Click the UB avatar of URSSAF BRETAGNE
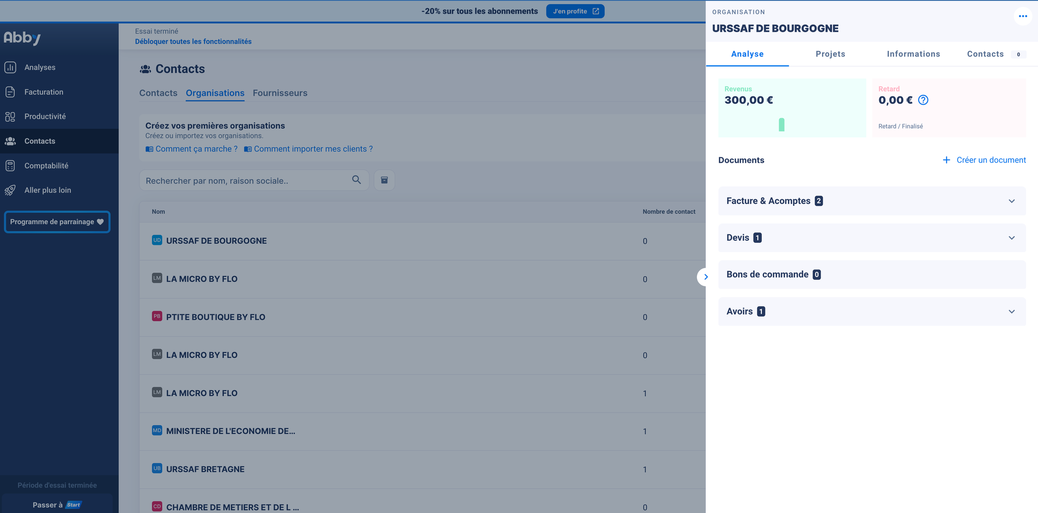 pyautogui.click(x=157, y=468)
